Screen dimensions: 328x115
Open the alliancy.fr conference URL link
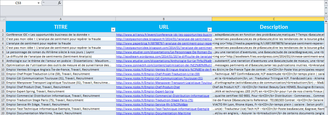[x=164, y=34]
